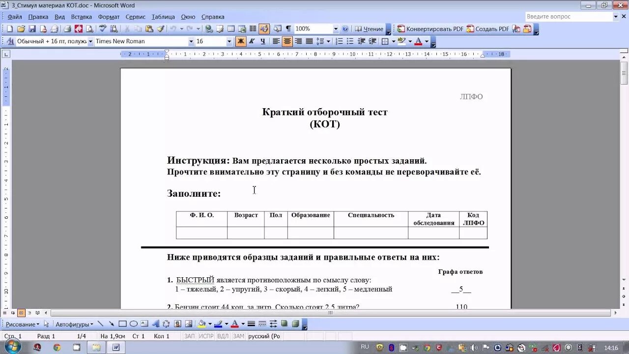Print the document using the printer icon
This screenshot has height=354, width=629.
pyautogui.click(x=67, y=29)
